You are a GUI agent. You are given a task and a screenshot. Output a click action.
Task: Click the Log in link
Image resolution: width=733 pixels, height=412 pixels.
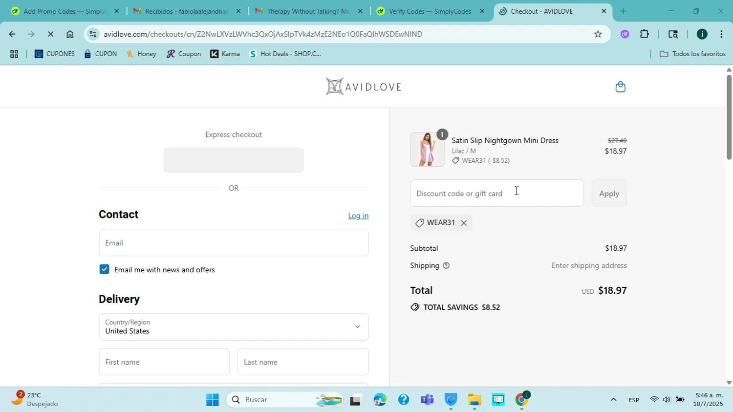pos(358,216)
